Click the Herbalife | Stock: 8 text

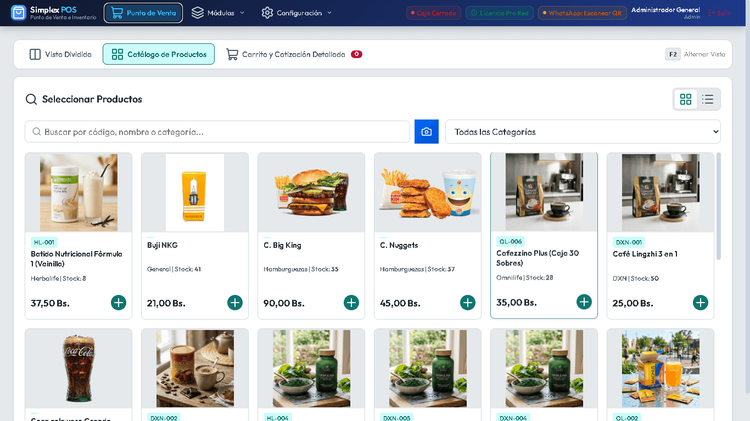(x=58, y=278)
